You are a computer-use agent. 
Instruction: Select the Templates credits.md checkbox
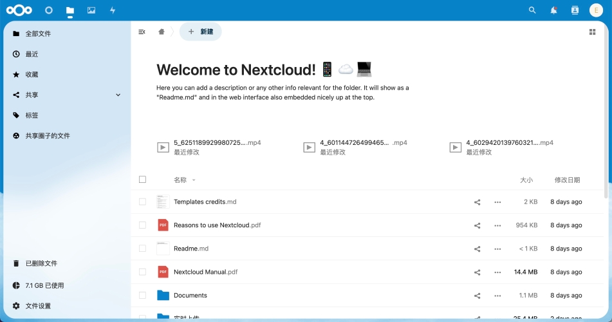pyautogui.click(x=143, y=202)
